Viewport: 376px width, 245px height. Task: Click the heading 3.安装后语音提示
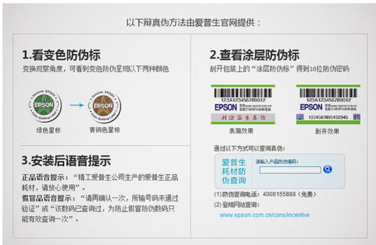(x=66, y=160)
